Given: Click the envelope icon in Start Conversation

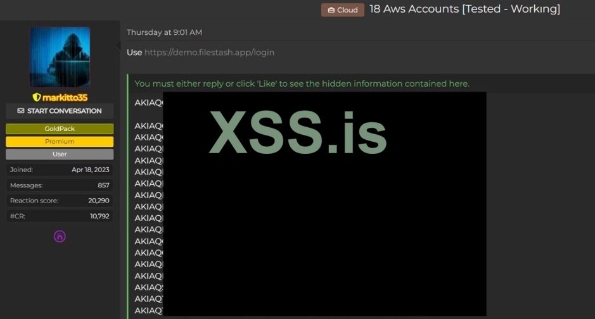Looking at the screenshot, I should click(x=21, y=111).
